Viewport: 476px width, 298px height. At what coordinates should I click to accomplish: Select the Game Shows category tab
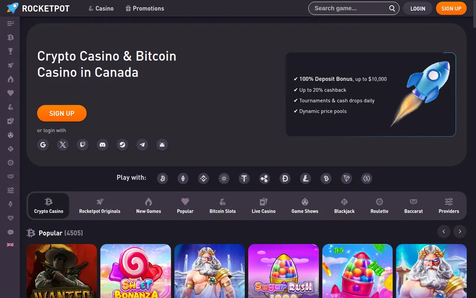[305, 206]
